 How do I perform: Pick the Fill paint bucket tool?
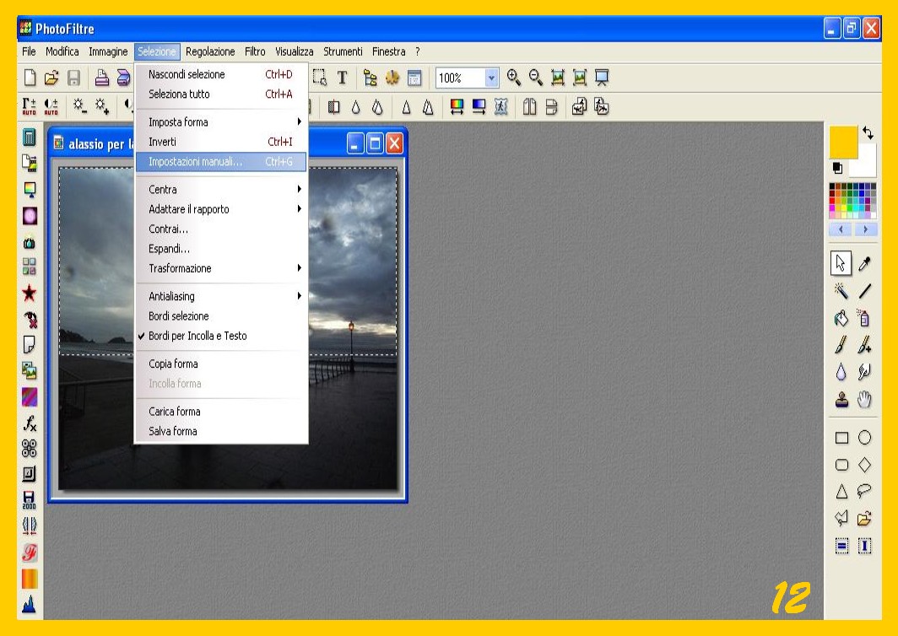click(841, 318)
